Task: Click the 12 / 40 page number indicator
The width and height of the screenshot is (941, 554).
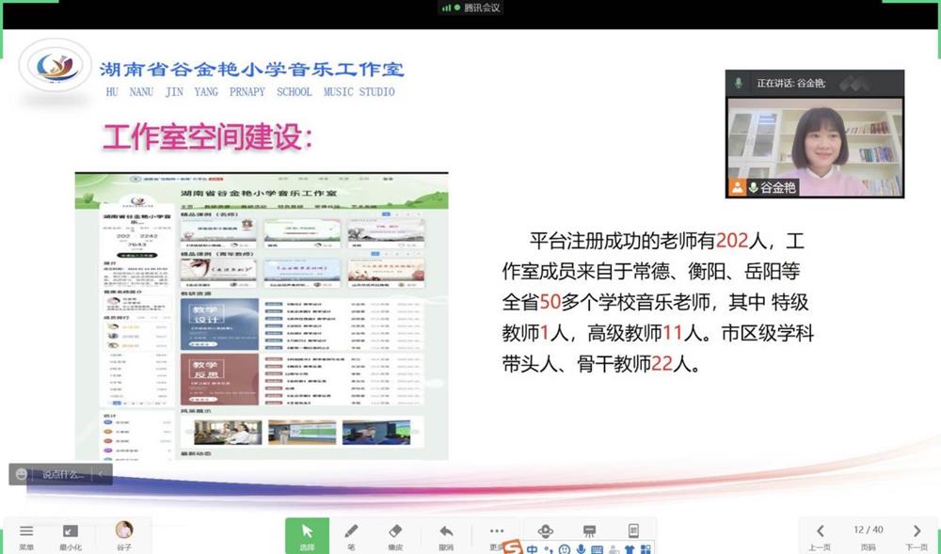Action: [x=868, y=530]
